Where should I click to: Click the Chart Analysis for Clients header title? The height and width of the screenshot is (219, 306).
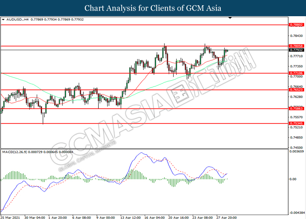(153, 8)
